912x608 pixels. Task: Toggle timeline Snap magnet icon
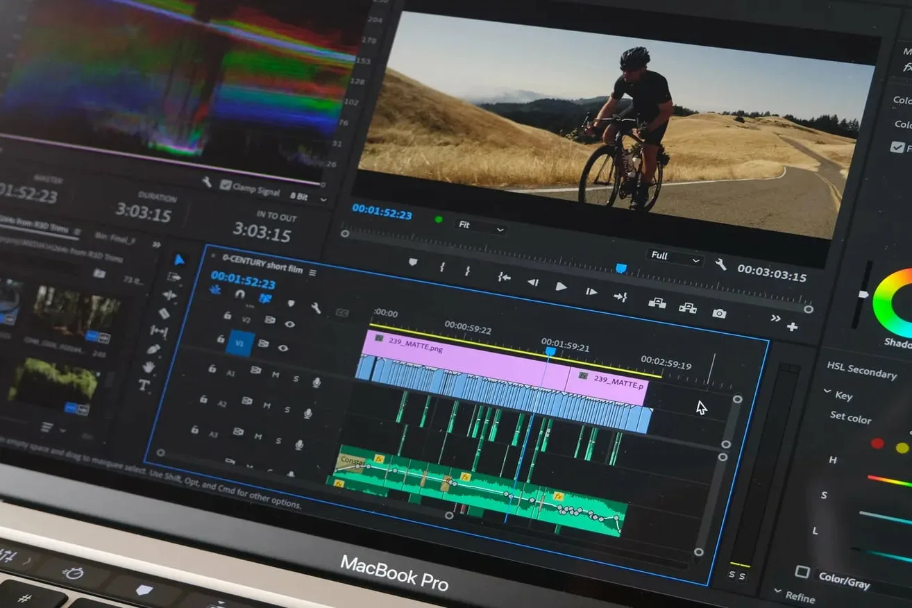pyautogui.click(x=239, y=294)
